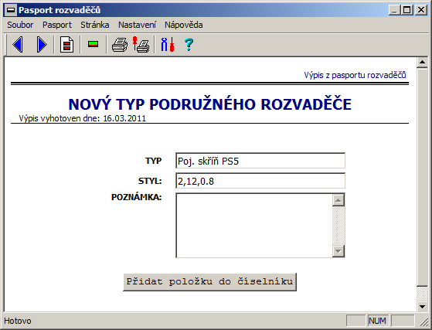432x330 pixels.
Task: Open the document list page icon
Action: coord(67,44)
